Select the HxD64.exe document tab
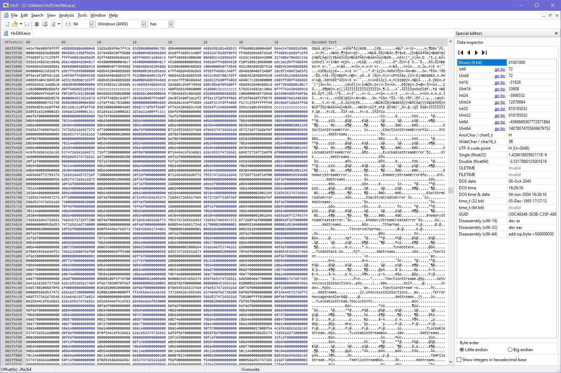The height and width of the screenshot is (373, 561). [17, 33]
